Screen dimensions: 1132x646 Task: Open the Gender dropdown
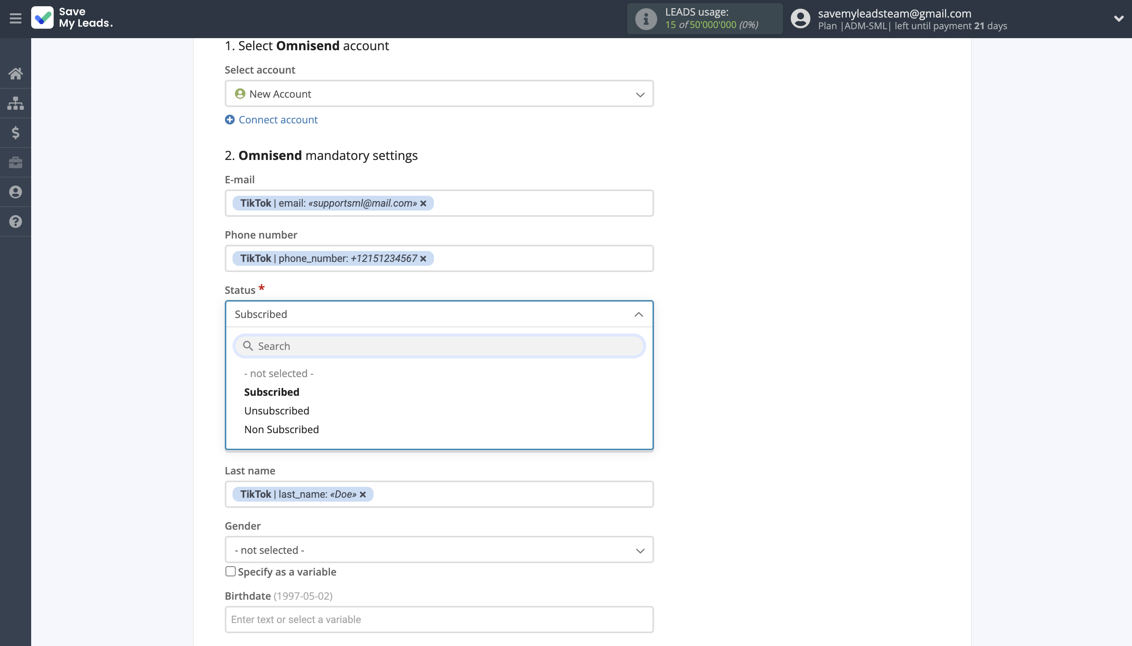(x=439, y=550)
